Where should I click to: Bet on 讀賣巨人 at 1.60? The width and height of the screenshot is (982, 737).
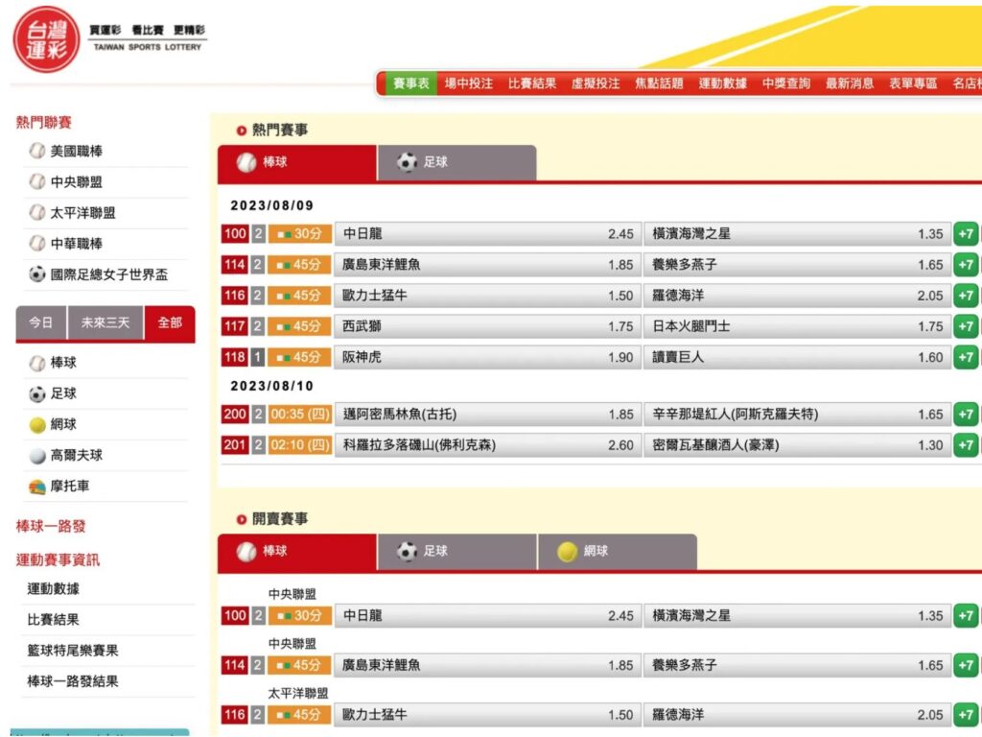797,357
